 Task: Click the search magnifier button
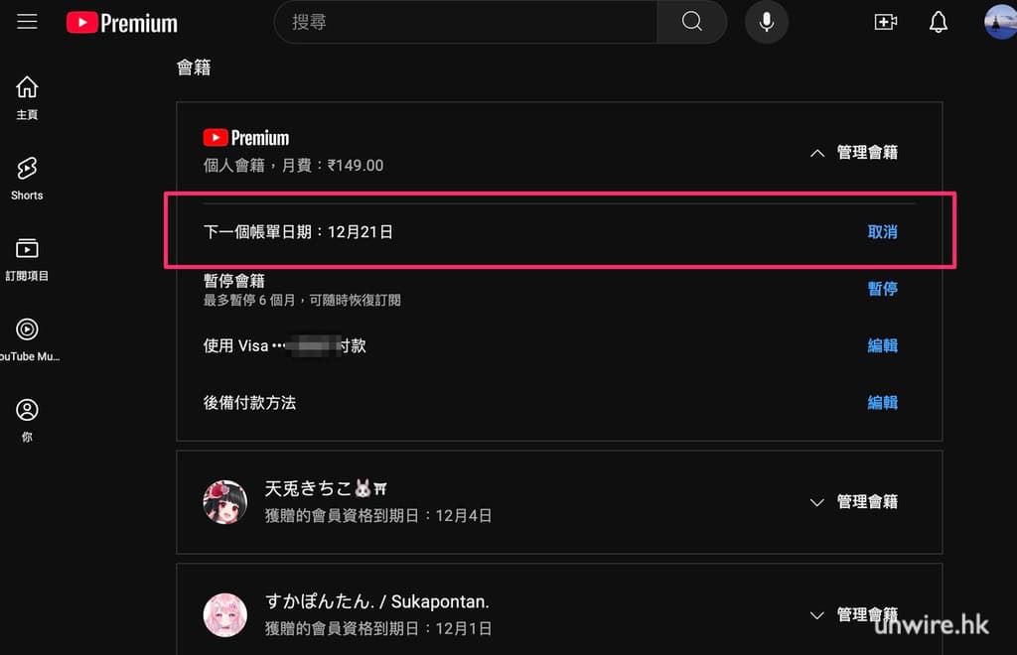tap(691, 22)
